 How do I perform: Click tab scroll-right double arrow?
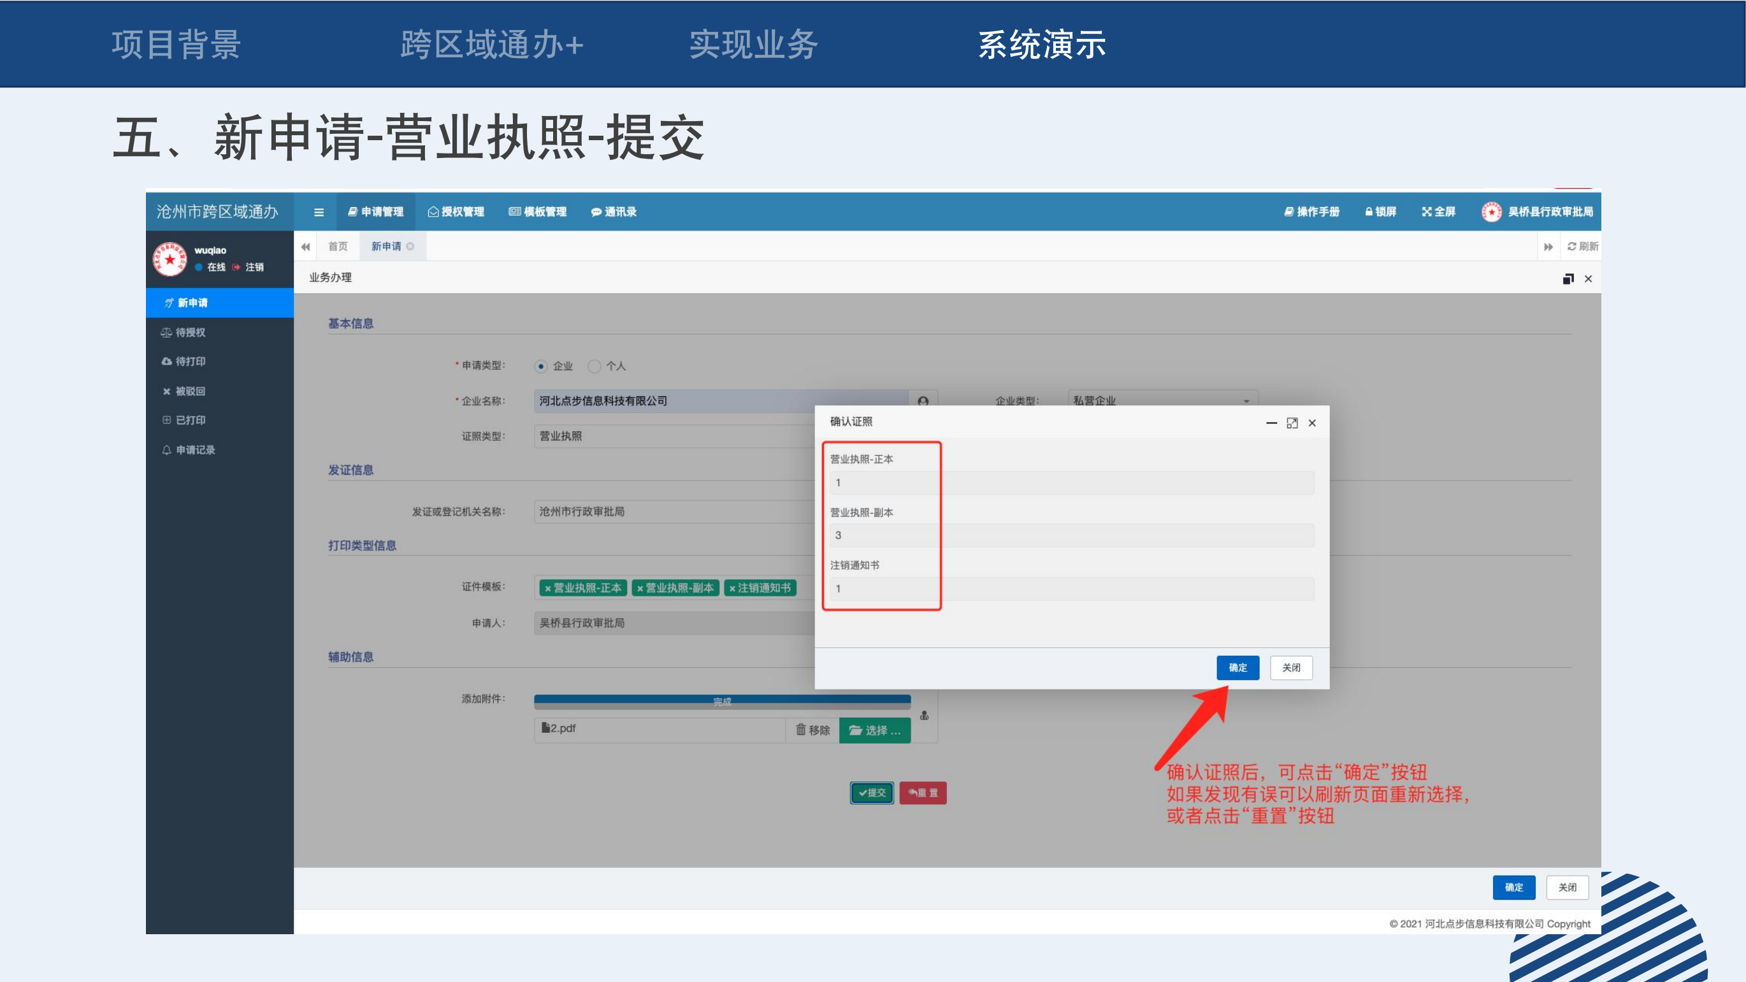[x=1548, y=247]
